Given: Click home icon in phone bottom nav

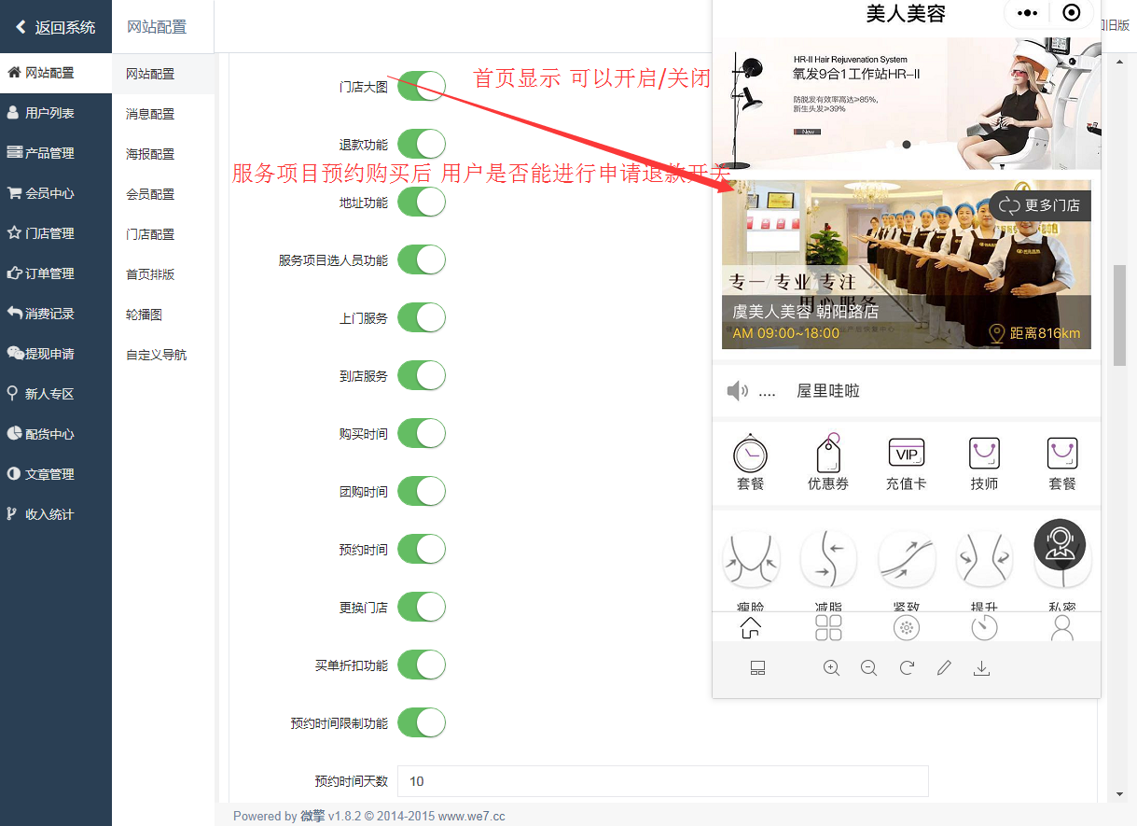Looking at the screenshot, I should pos(750,628).
